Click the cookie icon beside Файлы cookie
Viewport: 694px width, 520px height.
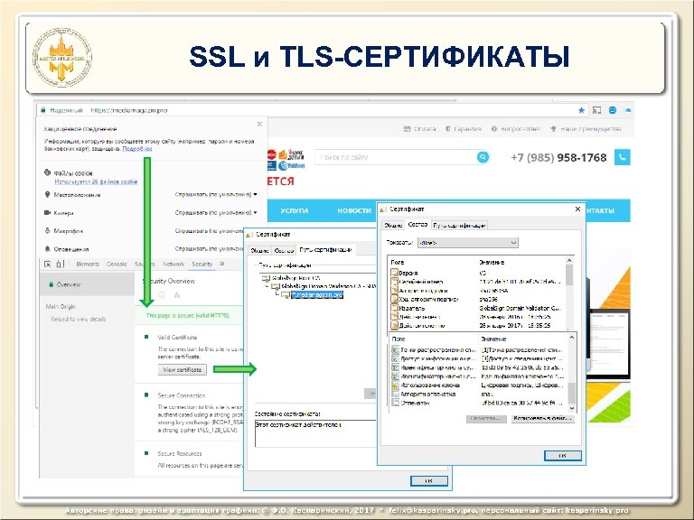[x=47, y=172]
